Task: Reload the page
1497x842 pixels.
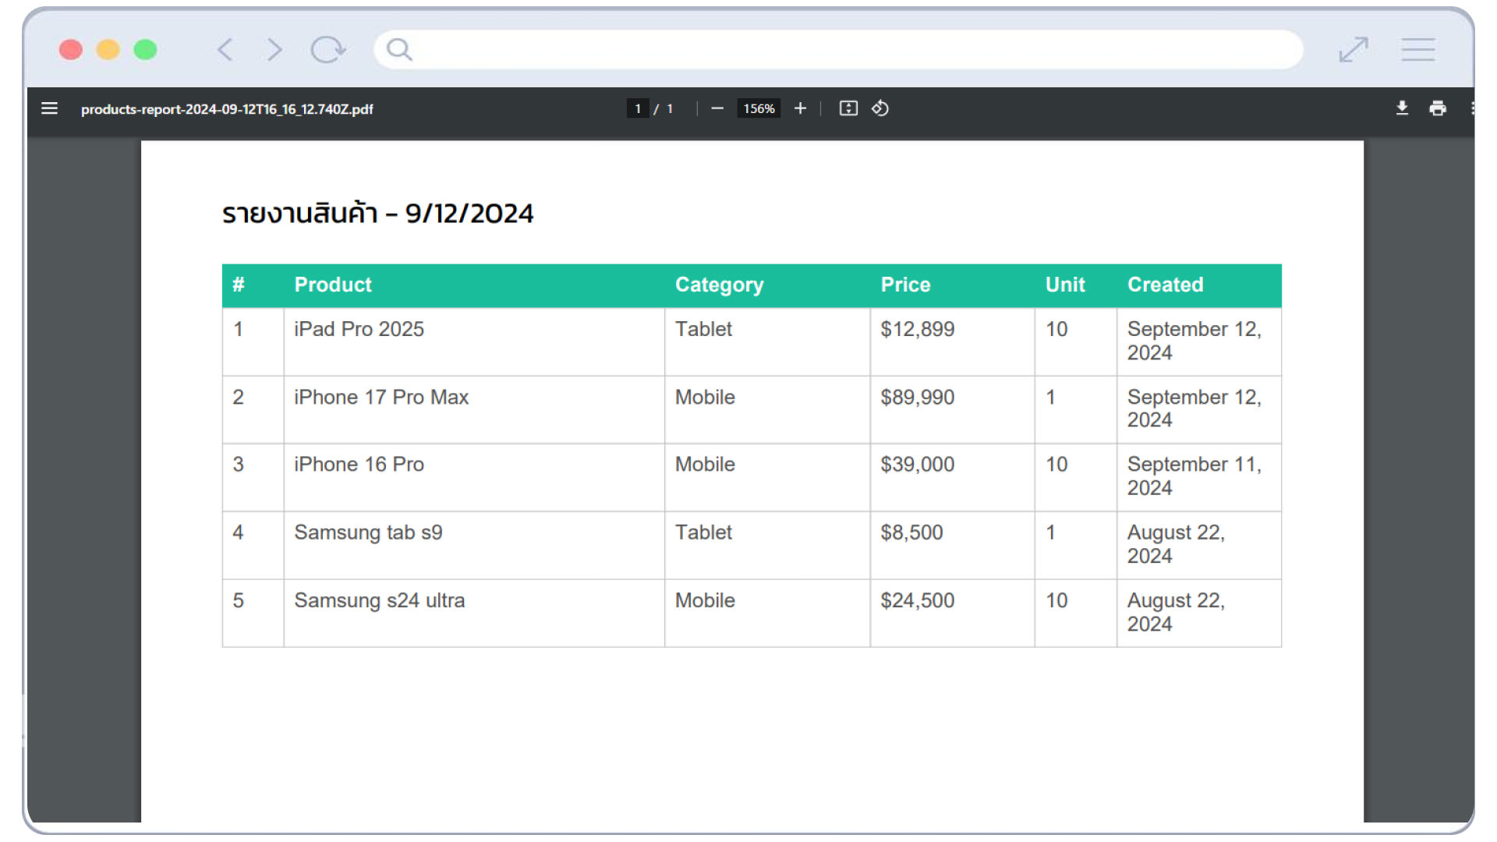Action: 327,50
